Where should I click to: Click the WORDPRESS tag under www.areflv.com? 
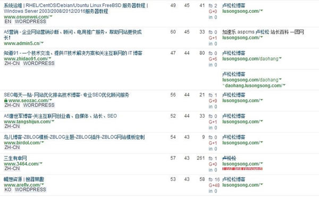coord(30,190)
